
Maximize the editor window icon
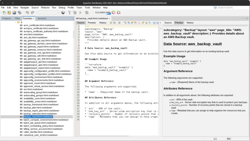247,19
